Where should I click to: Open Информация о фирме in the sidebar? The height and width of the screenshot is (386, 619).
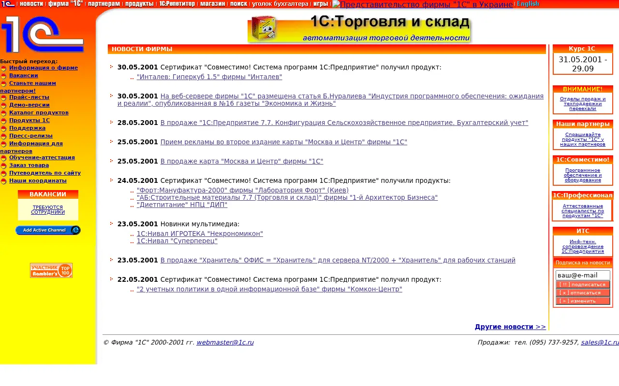coord(44,68)
